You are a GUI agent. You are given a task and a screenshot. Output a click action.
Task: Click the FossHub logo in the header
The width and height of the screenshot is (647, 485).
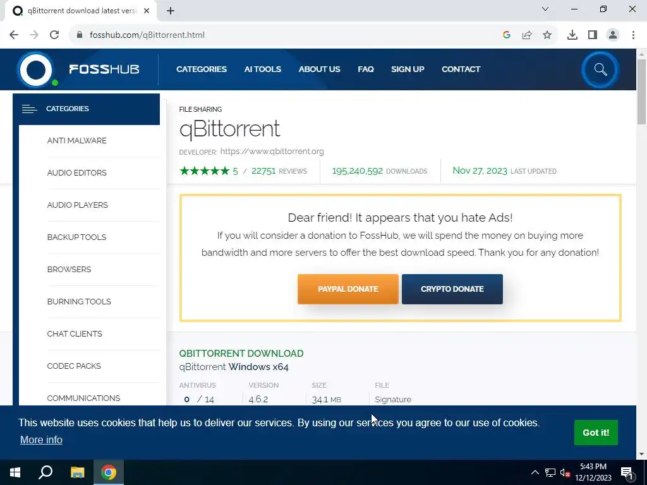click(x=78, y=69)
